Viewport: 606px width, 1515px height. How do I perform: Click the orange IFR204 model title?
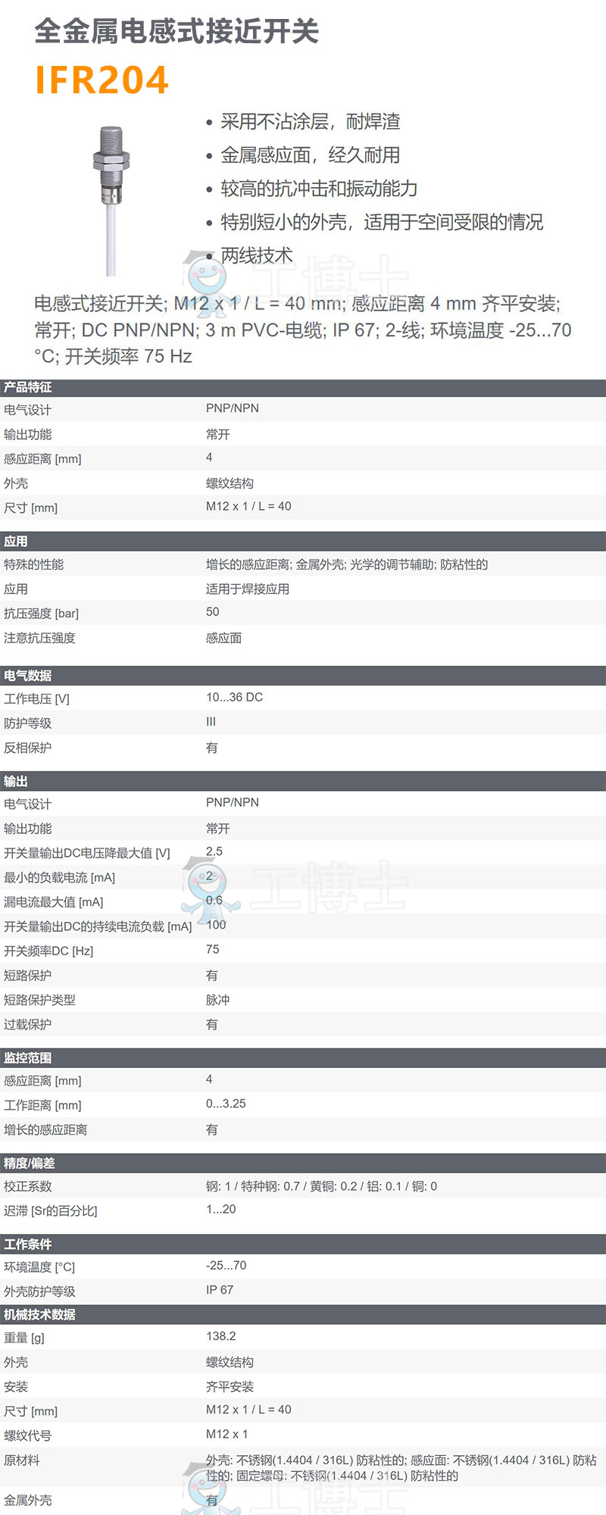102,80
